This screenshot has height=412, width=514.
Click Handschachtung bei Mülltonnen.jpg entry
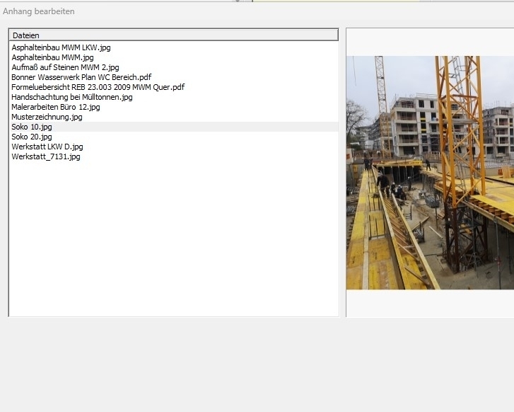(x=71, y=97)
